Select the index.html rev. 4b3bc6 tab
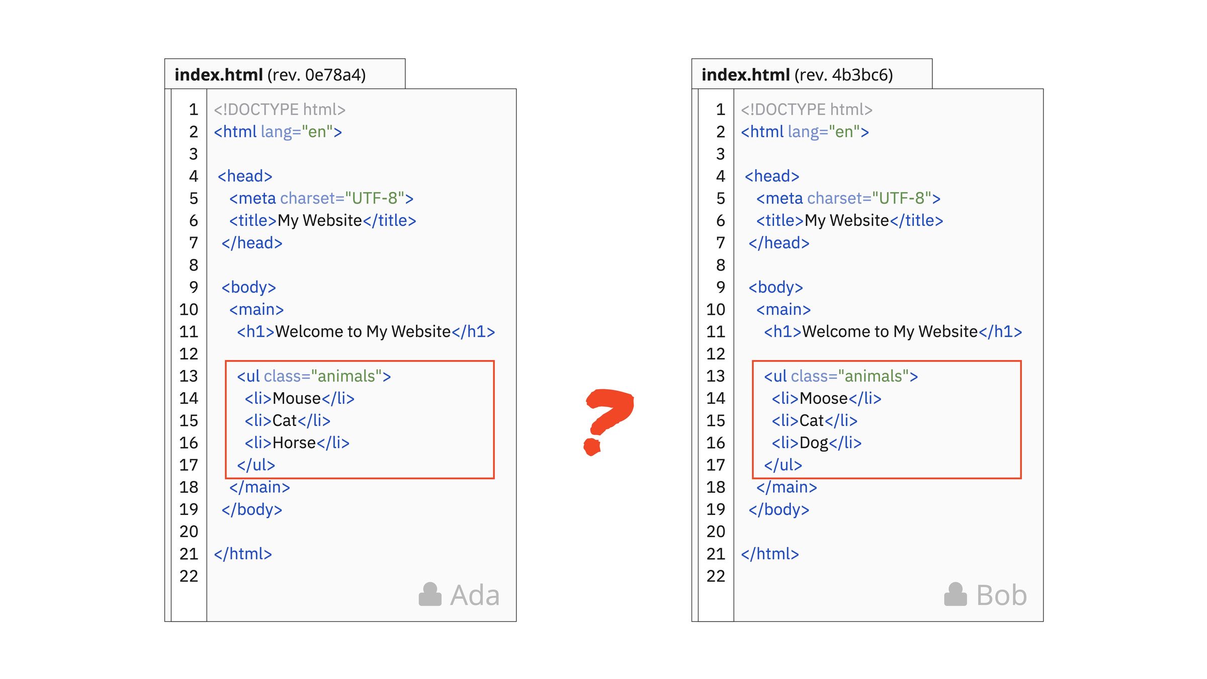The image size is (1207, 679). tap(812, 74)
